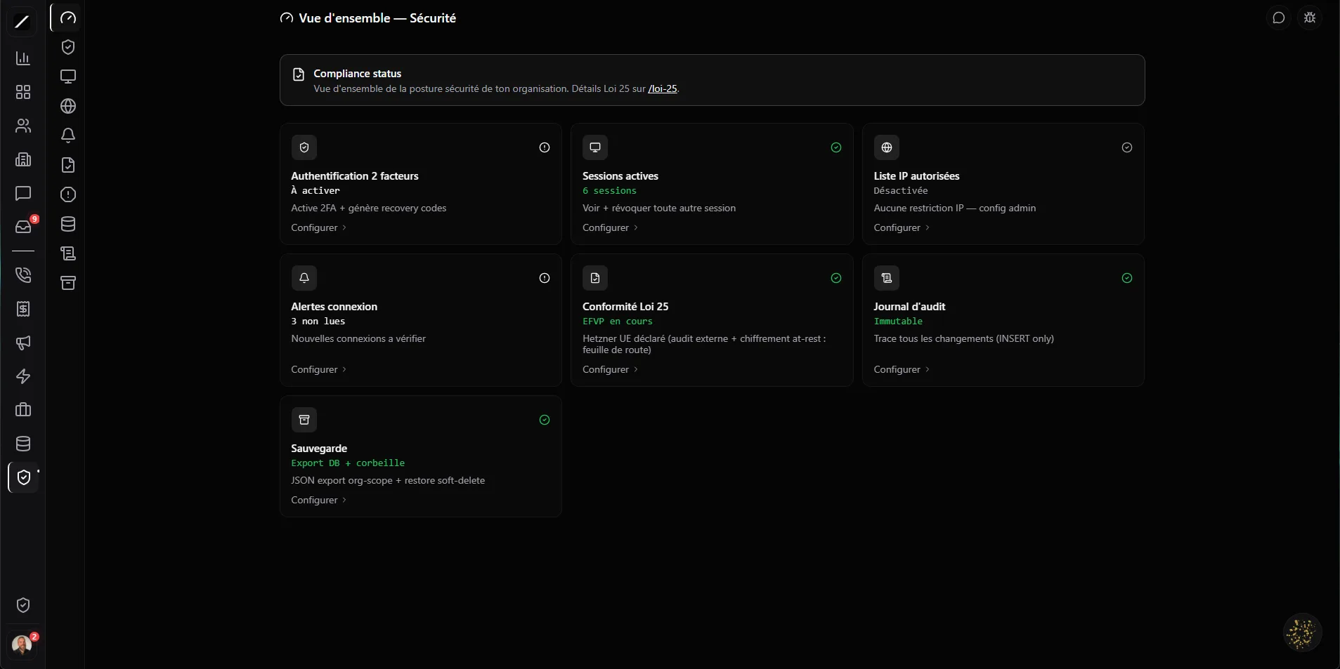Click the "Compliance status" heading
This screenshot has width=1340, height=669.
tap(358, 74)
